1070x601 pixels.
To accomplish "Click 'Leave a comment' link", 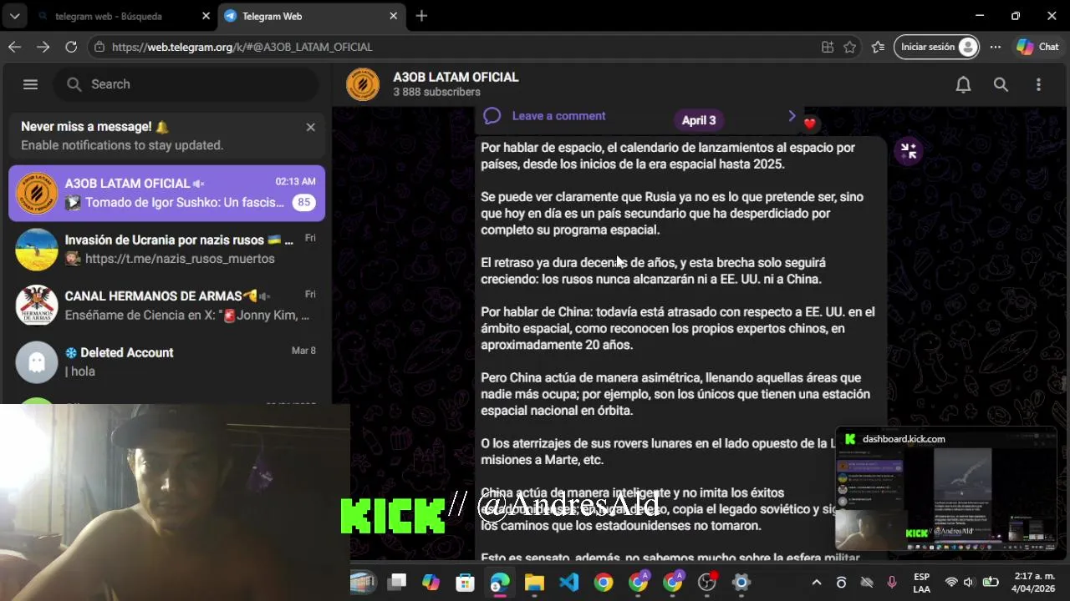I will tap(558, 116).
